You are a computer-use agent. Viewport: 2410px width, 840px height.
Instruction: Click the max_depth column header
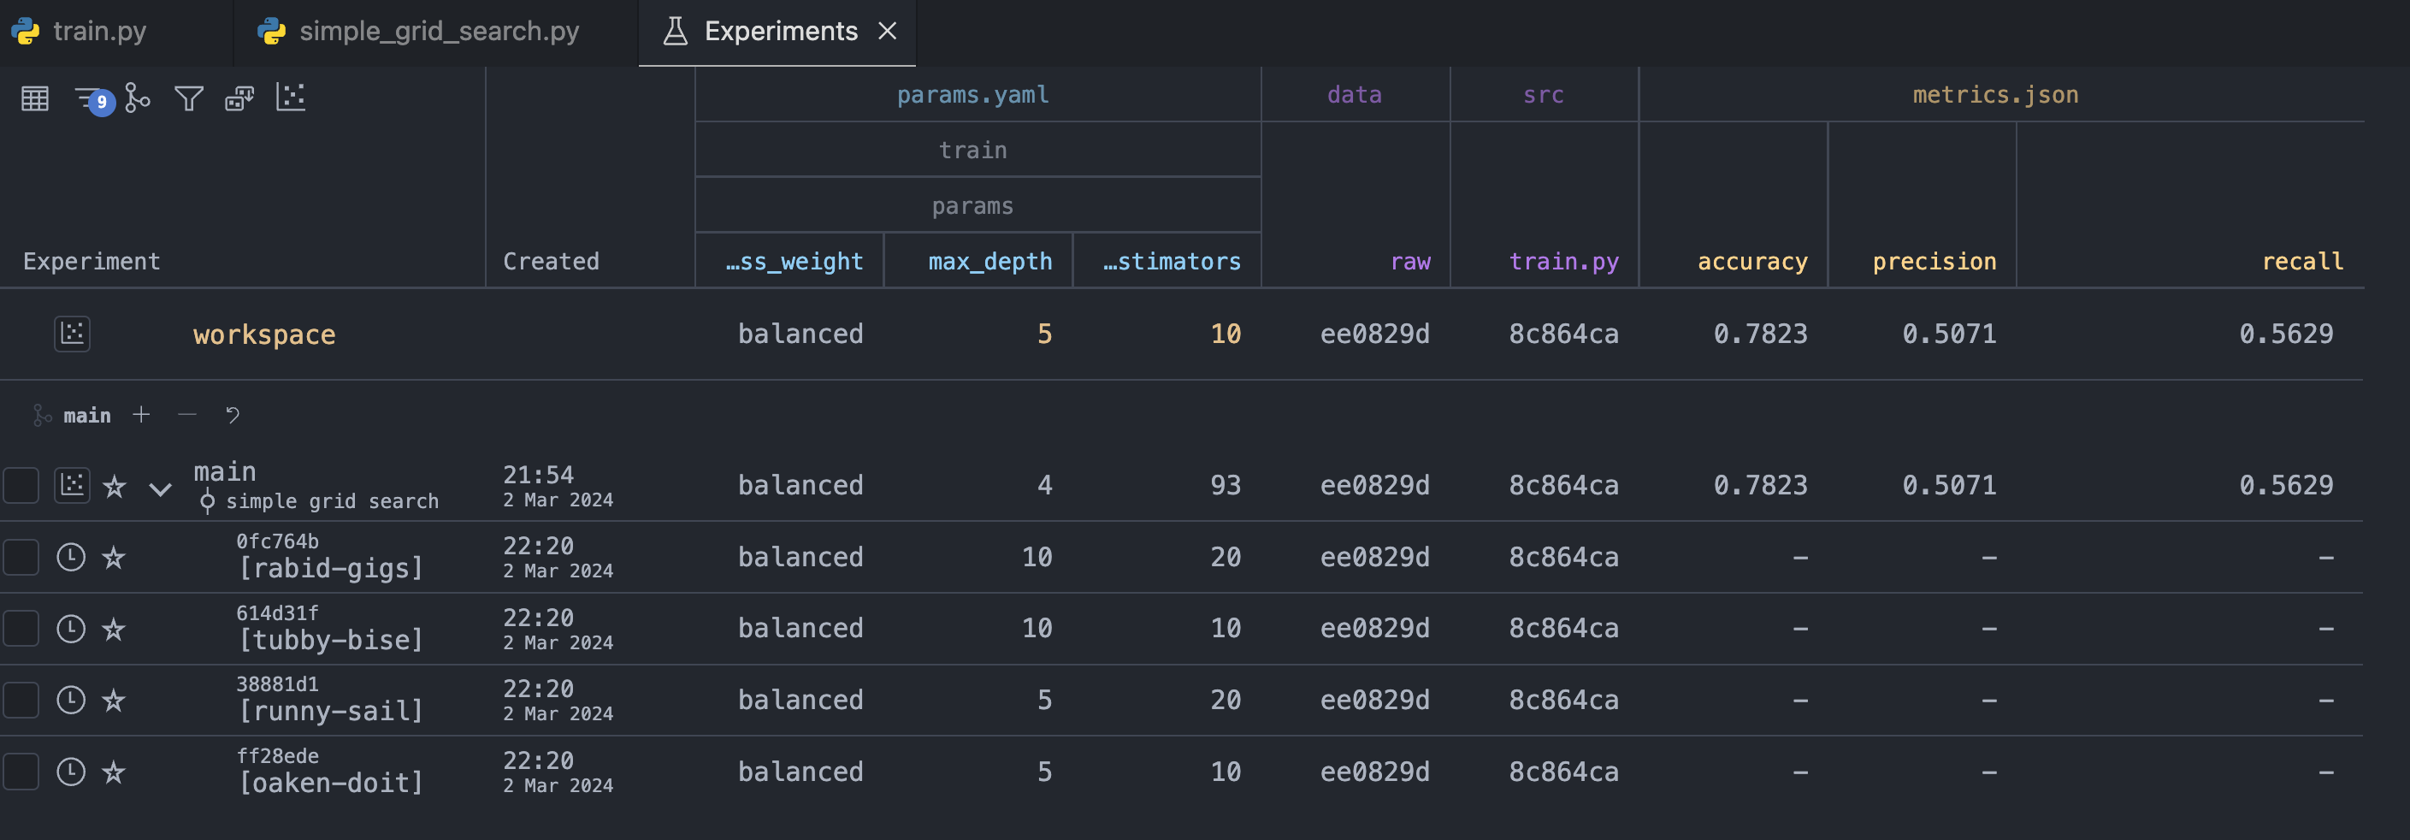click(x=989, y=262)
